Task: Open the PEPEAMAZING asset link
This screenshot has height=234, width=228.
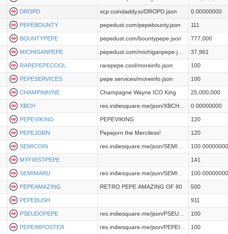Action: [40, 187]
